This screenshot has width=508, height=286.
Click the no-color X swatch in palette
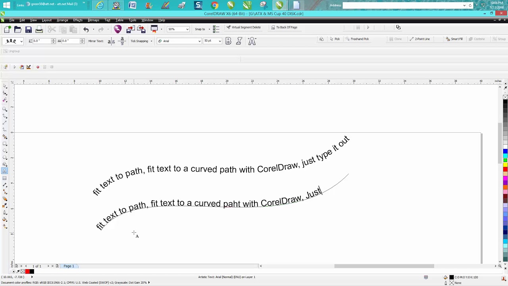tap(505, 97)
